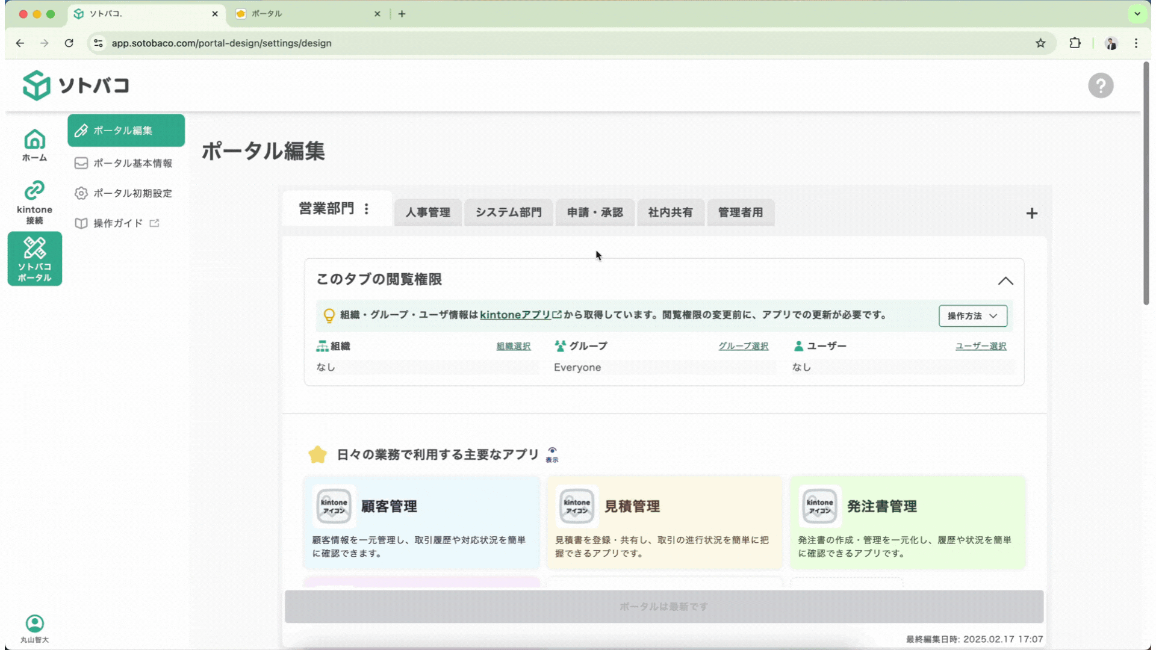Select the ソトバコポータル sidebar icon
Screen dimensions: 1156x650
(34, 259)
